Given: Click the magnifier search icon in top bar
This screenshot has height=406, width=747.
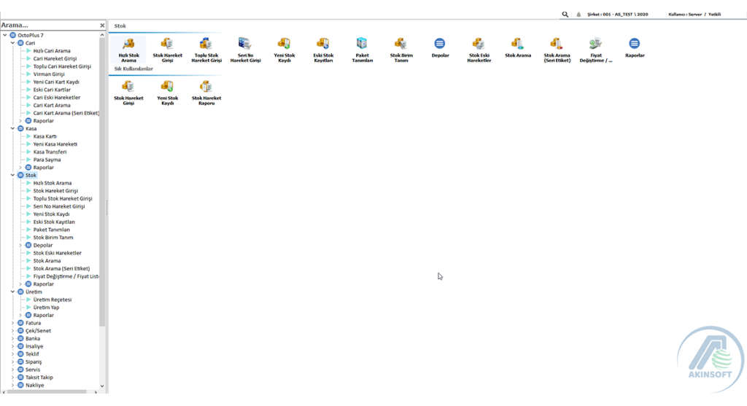Looking at the screenshot, I should (565, 14).
